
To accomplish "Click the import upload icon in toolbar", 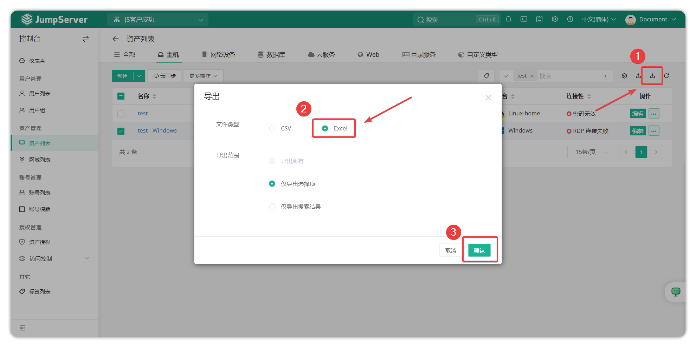I will tap(638, 76).
